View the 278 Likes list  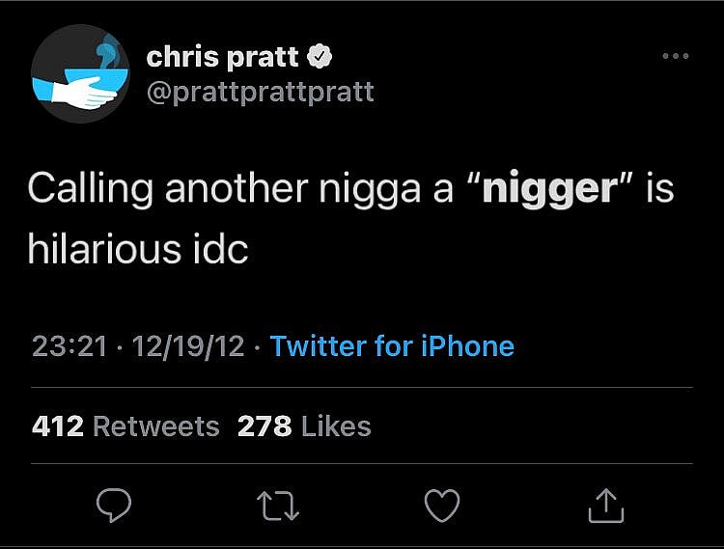pos(304,425)
